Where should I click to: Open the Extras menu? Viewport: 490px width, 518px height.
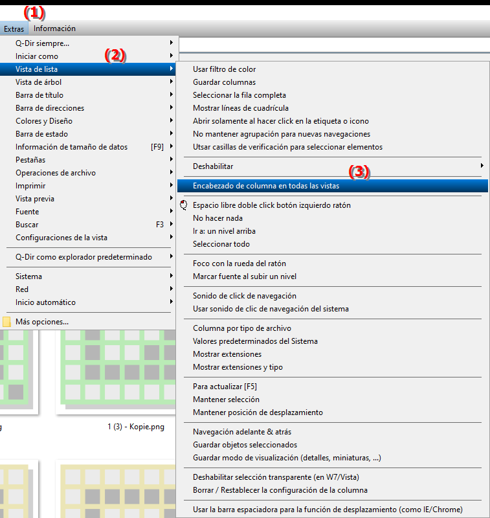point(14,28)
